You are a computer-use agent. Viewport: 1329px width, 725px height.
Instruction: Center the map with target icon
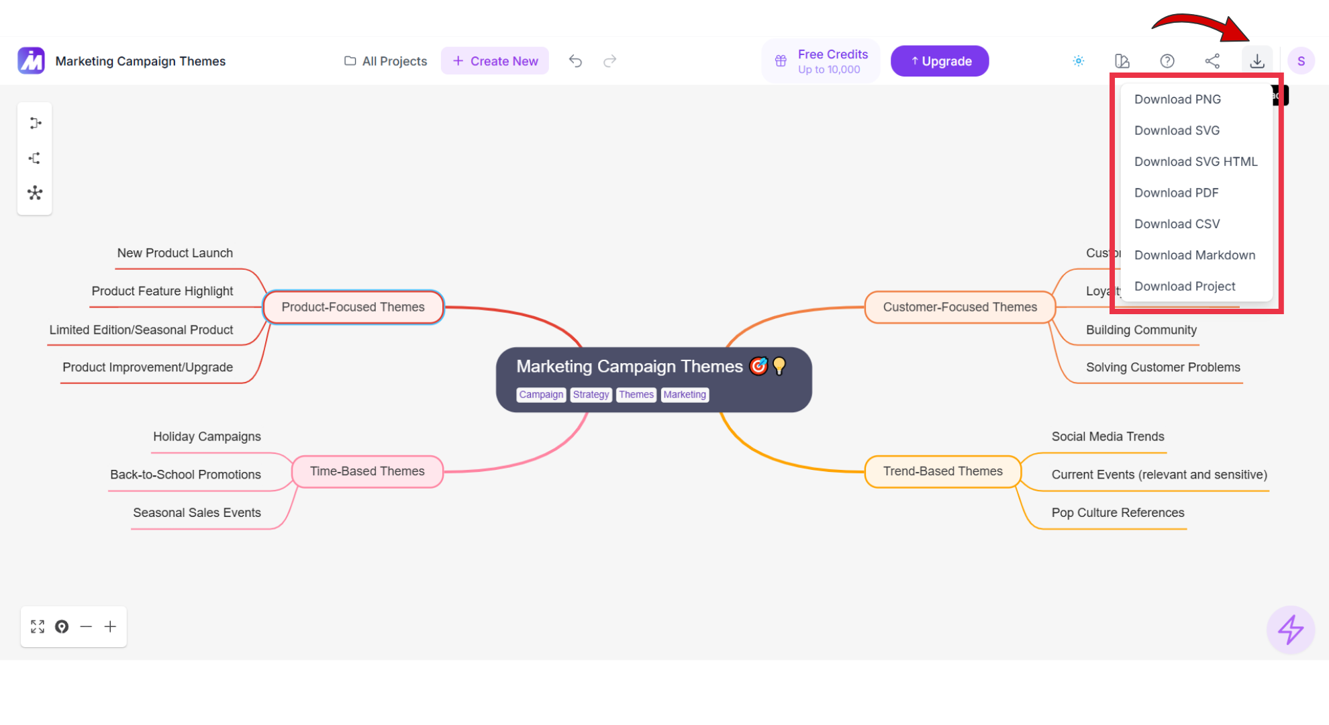coord(62,626)
